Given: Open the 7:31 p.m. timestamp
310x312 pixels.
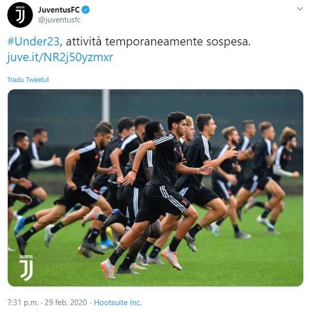Looking at the screenshot, I should tap(22, 303).
